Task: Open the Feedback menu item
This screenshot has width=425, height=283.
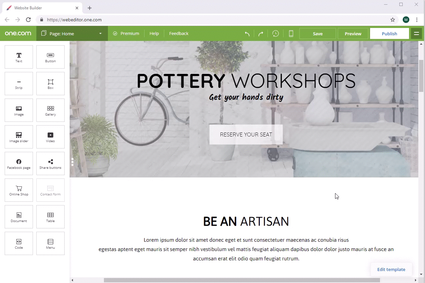Action: coord(179,34)
